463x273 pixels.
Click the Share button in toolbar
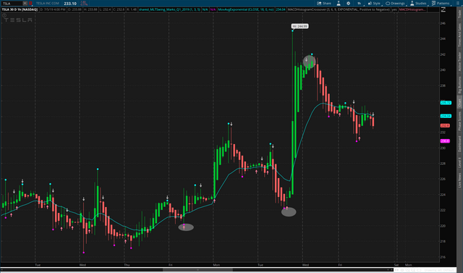click(324, 3)
